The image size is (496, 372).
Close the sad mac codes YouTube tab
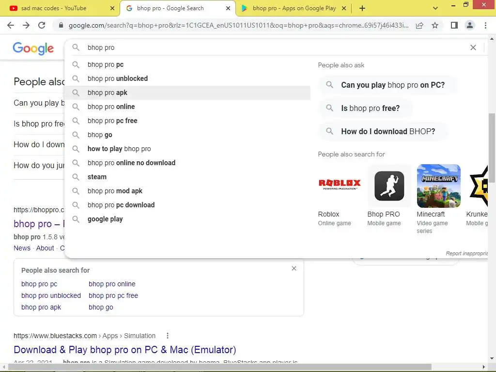tap(112, 8)
